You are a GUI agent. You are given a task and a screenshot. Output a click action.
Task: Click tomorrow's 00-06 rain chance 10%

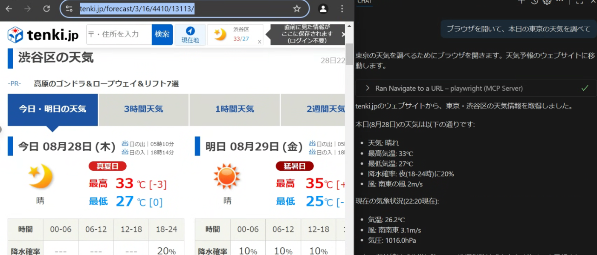(248, 251)
